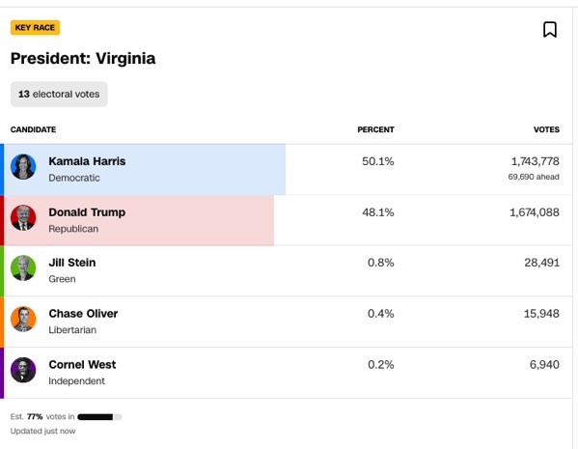The width and height of the screenshot is (578, 449).
Task: Bookmark the Virginia presidential race
Action: (x=550, y=30)
